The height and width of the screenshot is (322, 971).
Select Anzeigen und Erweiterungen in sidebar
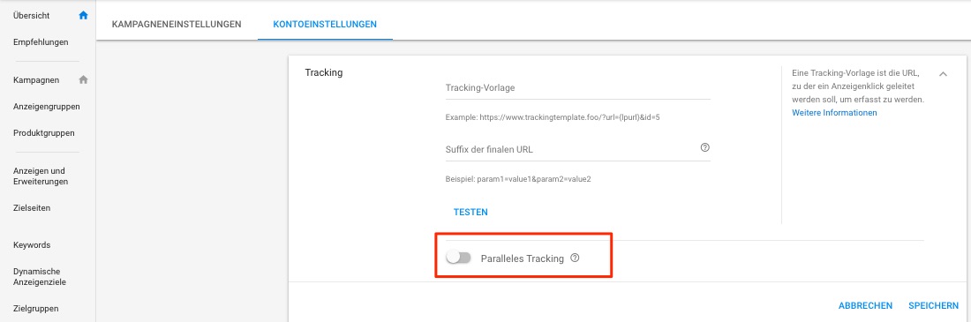[x=41, y=176]
